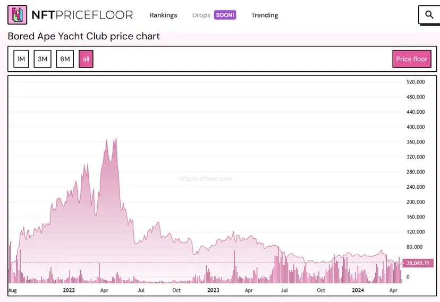Screen dimensions: 440x302
Task: Click the 240,000 axis value
Action: (416, 187)
